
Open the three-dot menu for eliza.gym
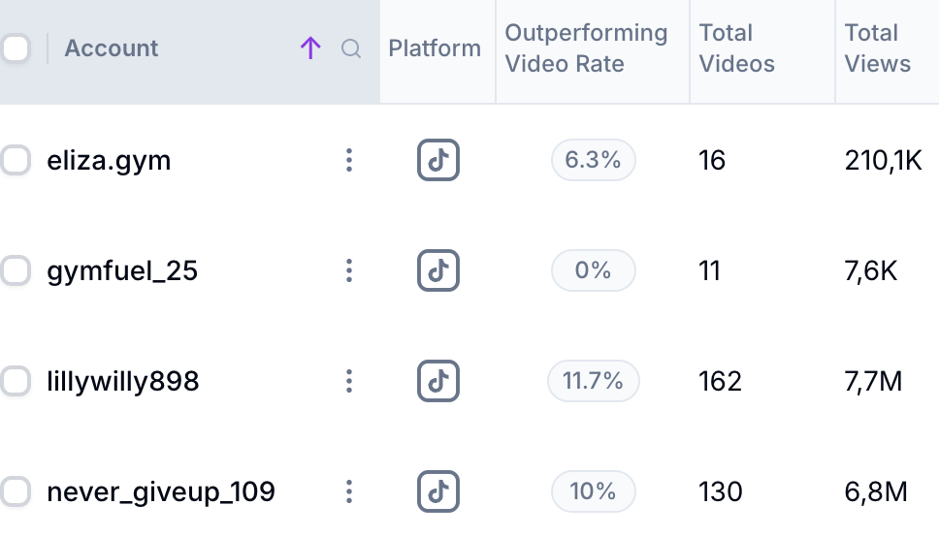click(x=349, y=160)
